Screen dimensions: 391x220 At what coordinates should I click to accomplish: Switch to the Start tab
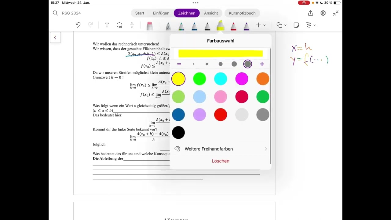[x=140, y=13]
